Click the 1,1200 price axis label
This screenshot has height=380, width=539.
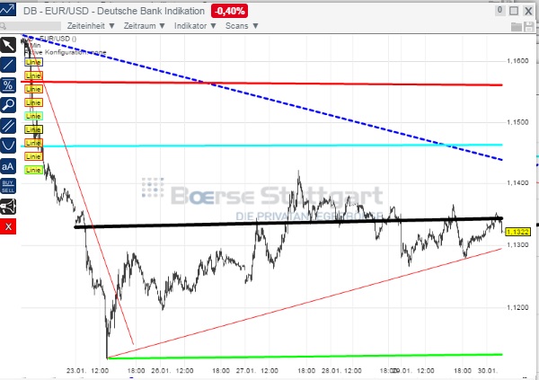pos(517,307)
